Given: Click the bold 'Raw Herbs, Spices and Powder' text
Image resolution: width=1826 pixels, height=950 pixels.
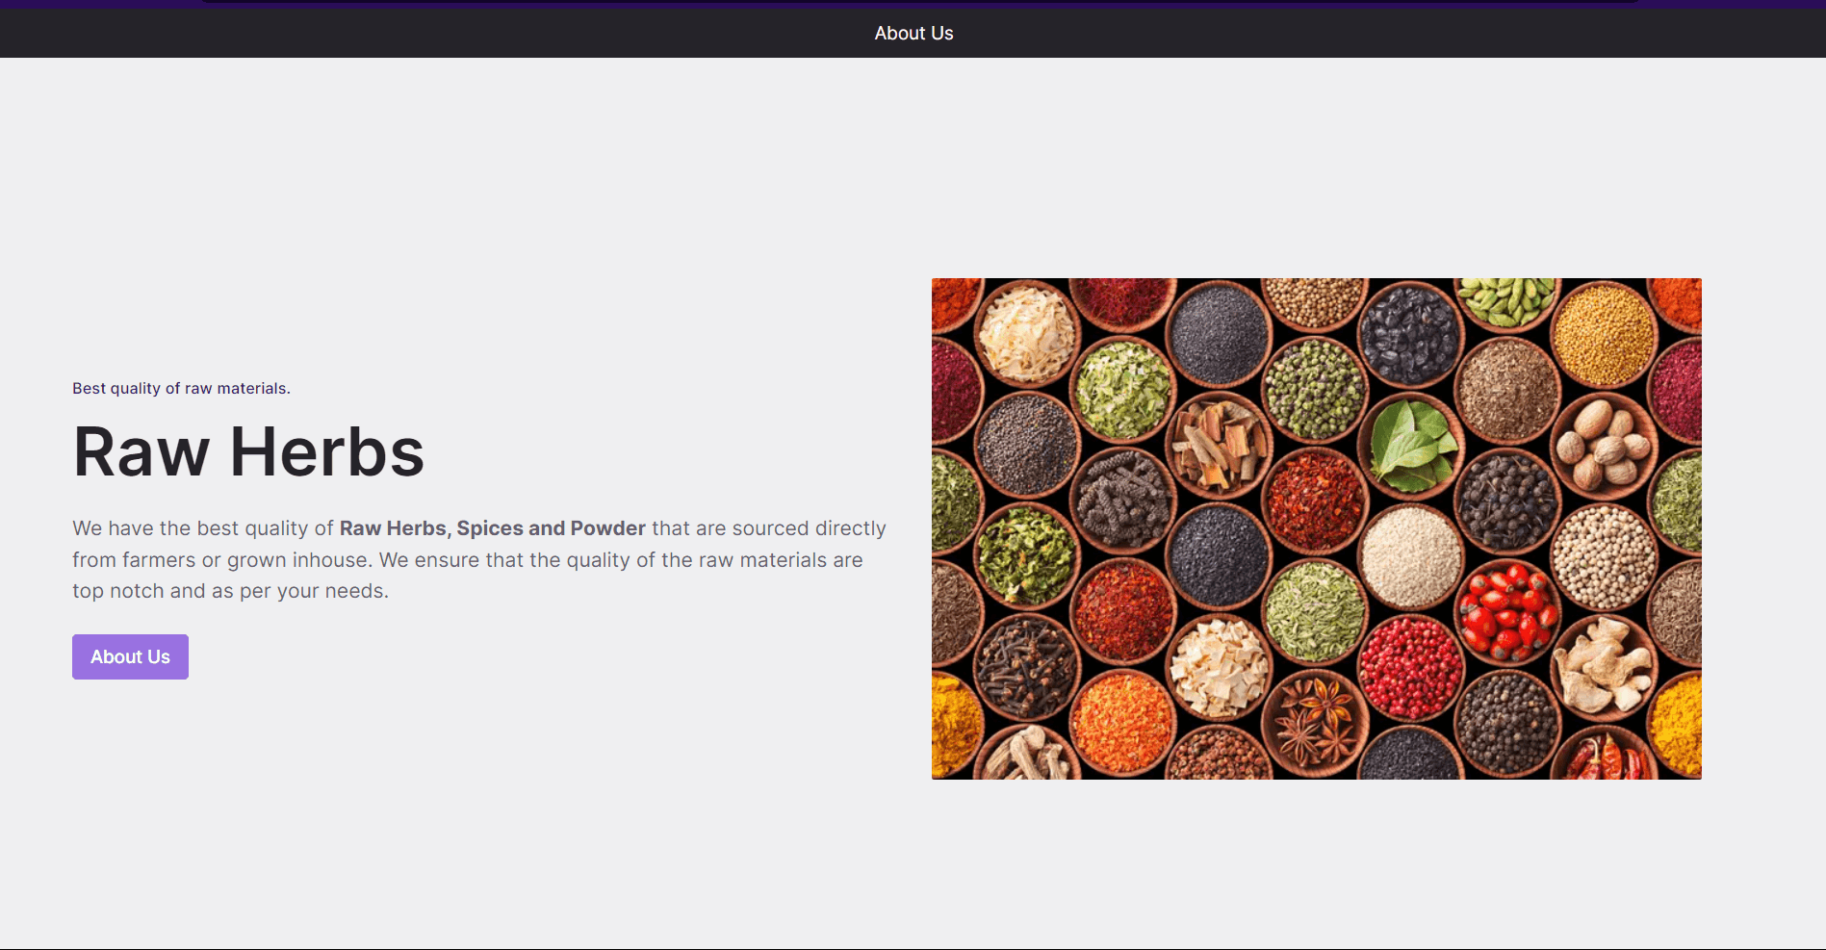Looking at the screenshot, I should [x=492, y=528].
